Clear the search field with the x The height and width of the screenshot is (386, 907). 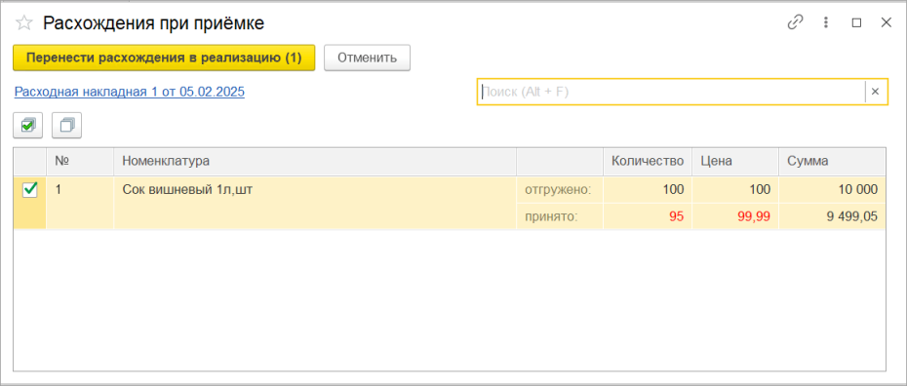(x=875, y=92)
